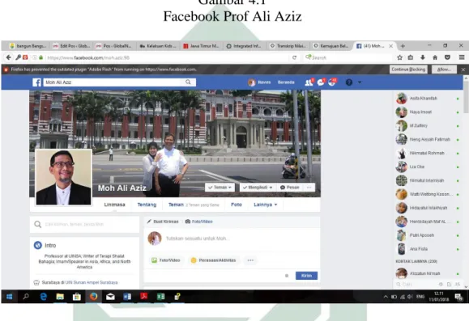Open the friend requests icon
This screenshot has width=469, height=321.
click(x=309, y=82)
